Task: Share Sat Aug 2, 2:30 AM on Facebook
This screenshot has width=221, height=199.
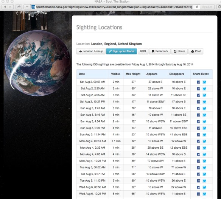Action: tap(198, 89)
